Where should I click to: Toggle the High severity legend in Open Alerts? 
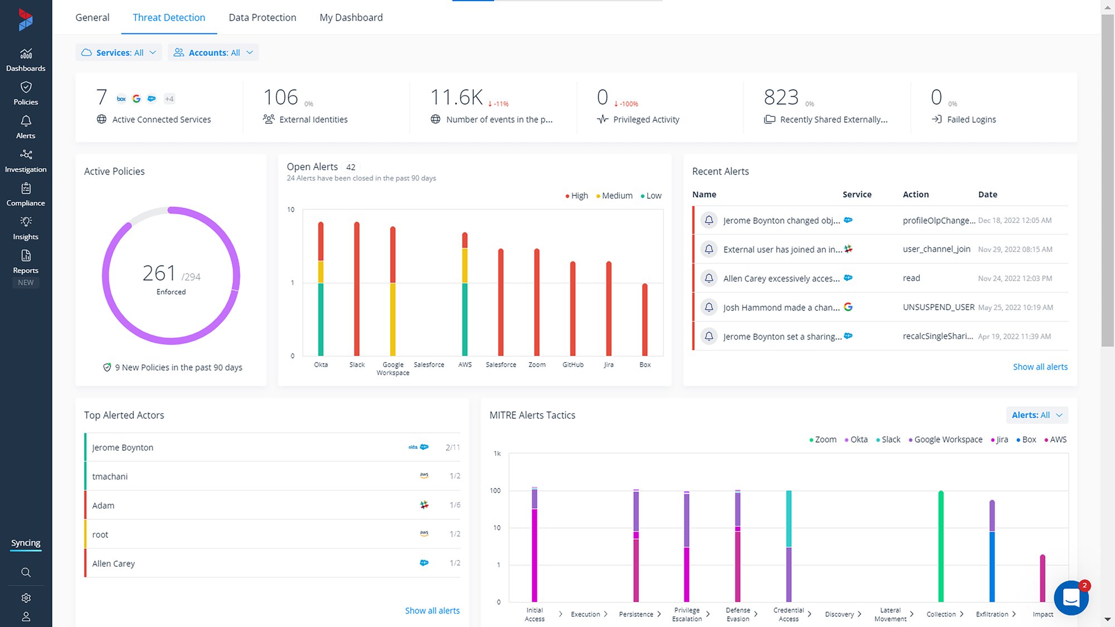pos(575,196)
